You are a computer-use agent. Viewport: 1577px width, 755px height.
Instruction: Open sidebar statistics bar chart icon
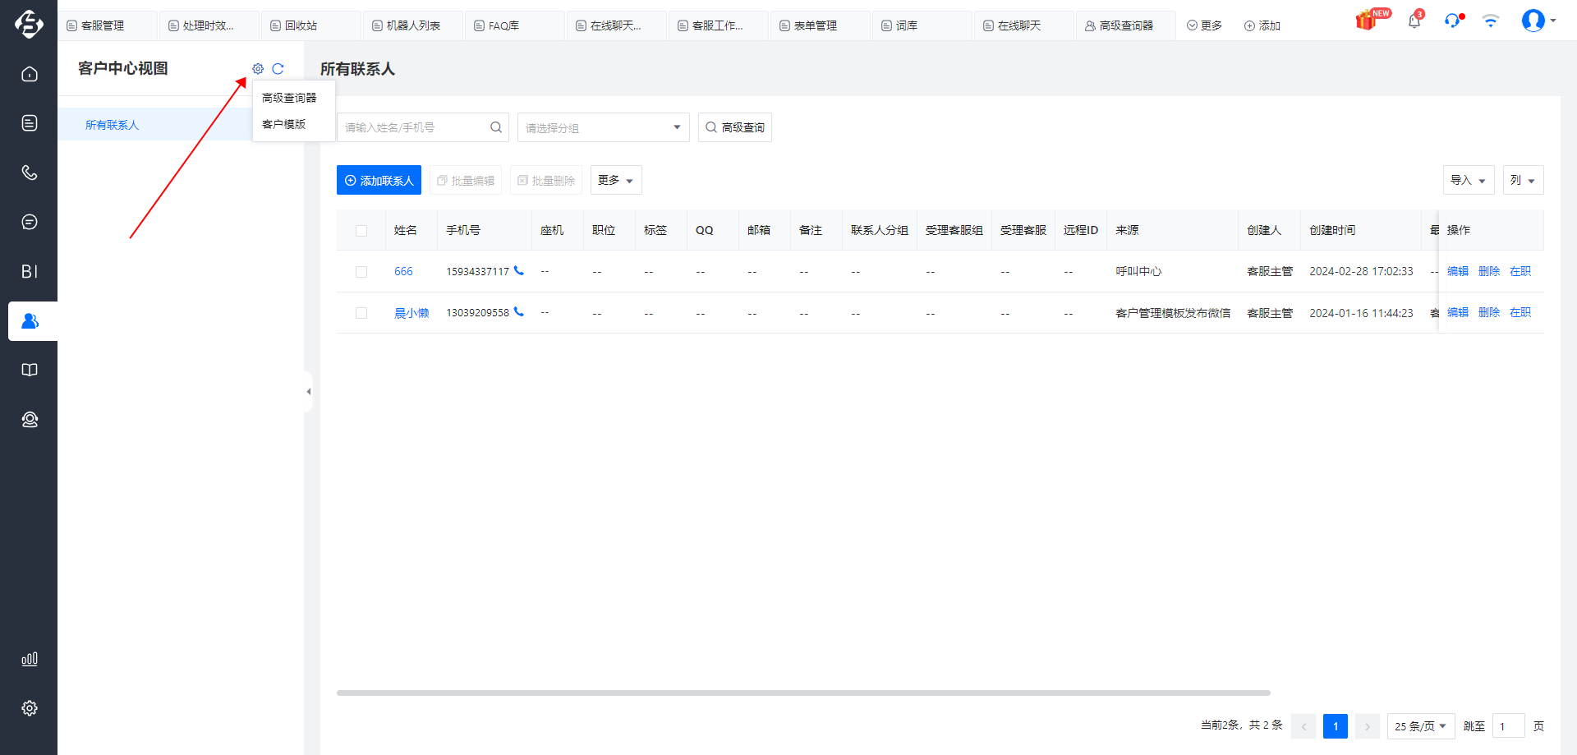coord(30,659)
